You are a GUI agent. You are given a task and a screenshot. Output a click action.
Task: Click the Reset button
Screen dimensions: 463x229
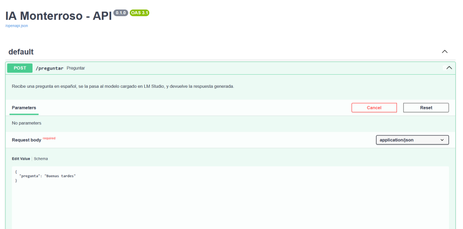click(x=426, y=108)
